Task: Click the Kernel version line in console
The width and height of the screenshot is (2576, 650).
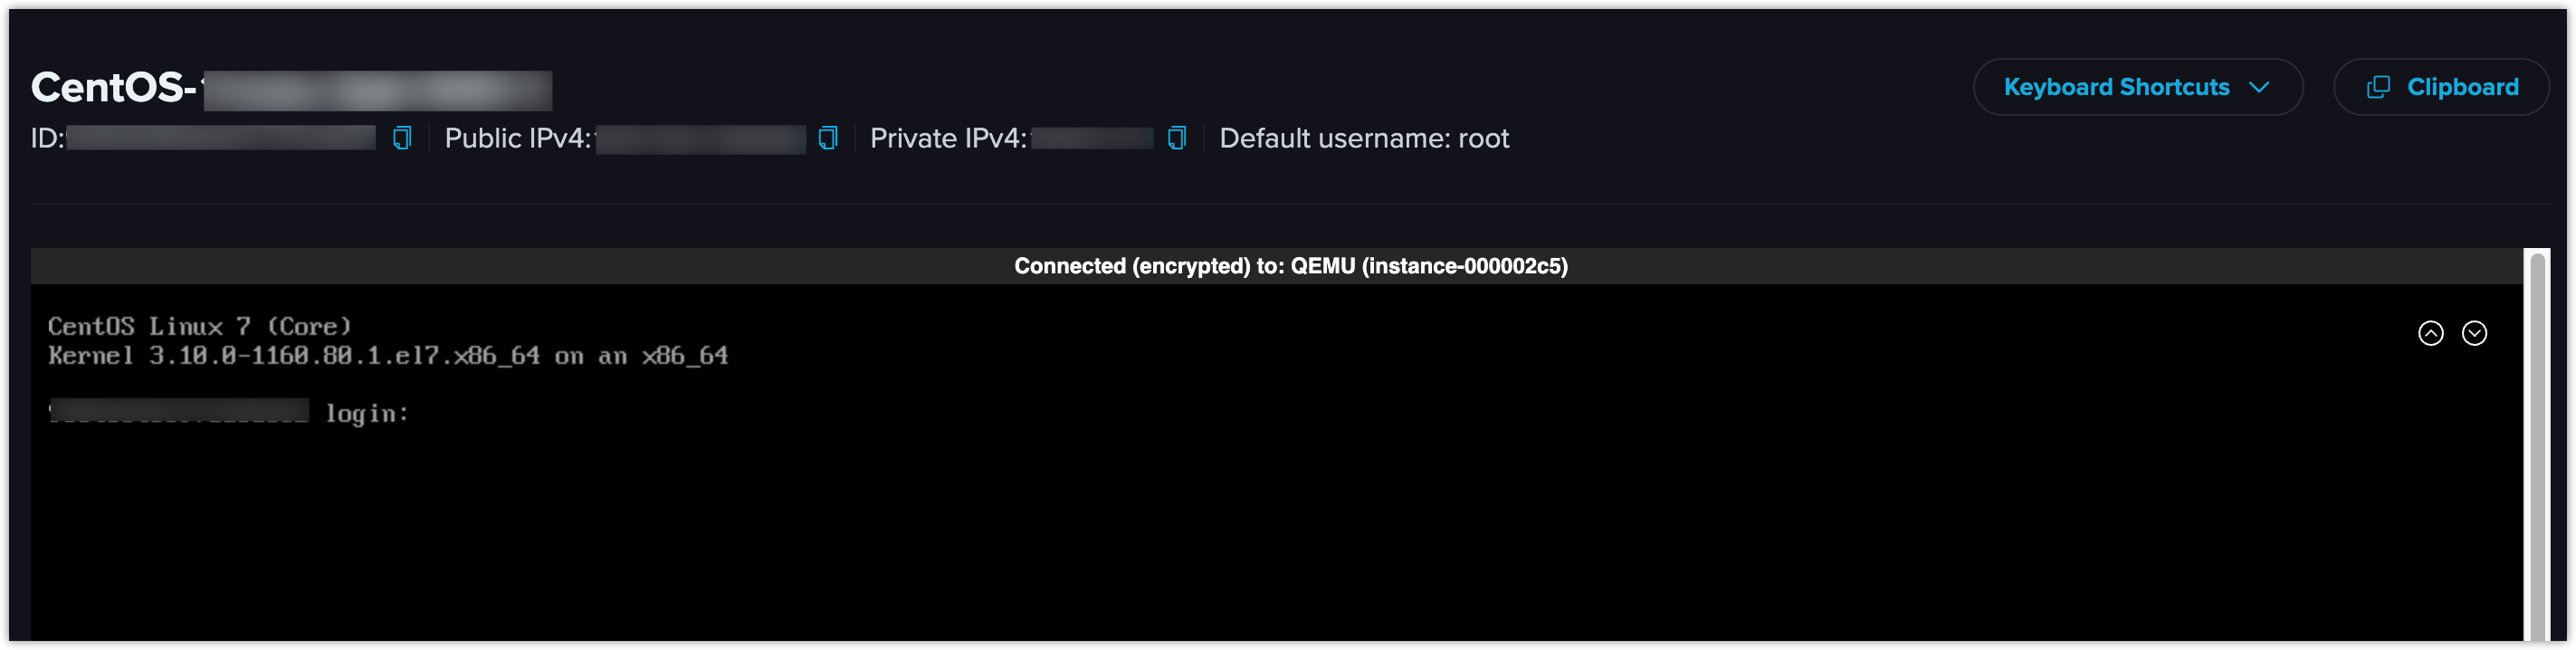Action: click(388, 356)
